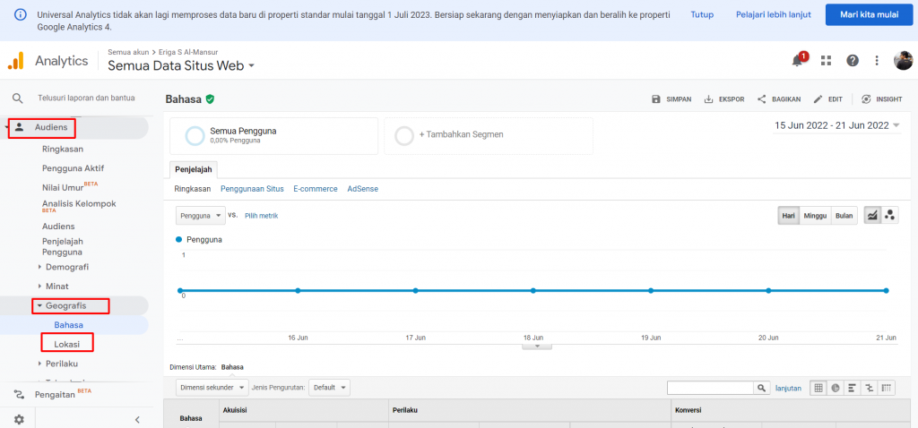Select the motion chart icon
Screen dimensions: 918x428
tap(889, 215)
